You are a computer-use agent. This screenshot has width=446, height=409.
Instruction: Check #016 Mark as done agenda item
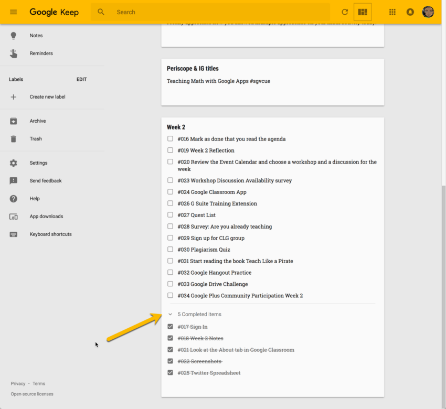tap(170, 139)
